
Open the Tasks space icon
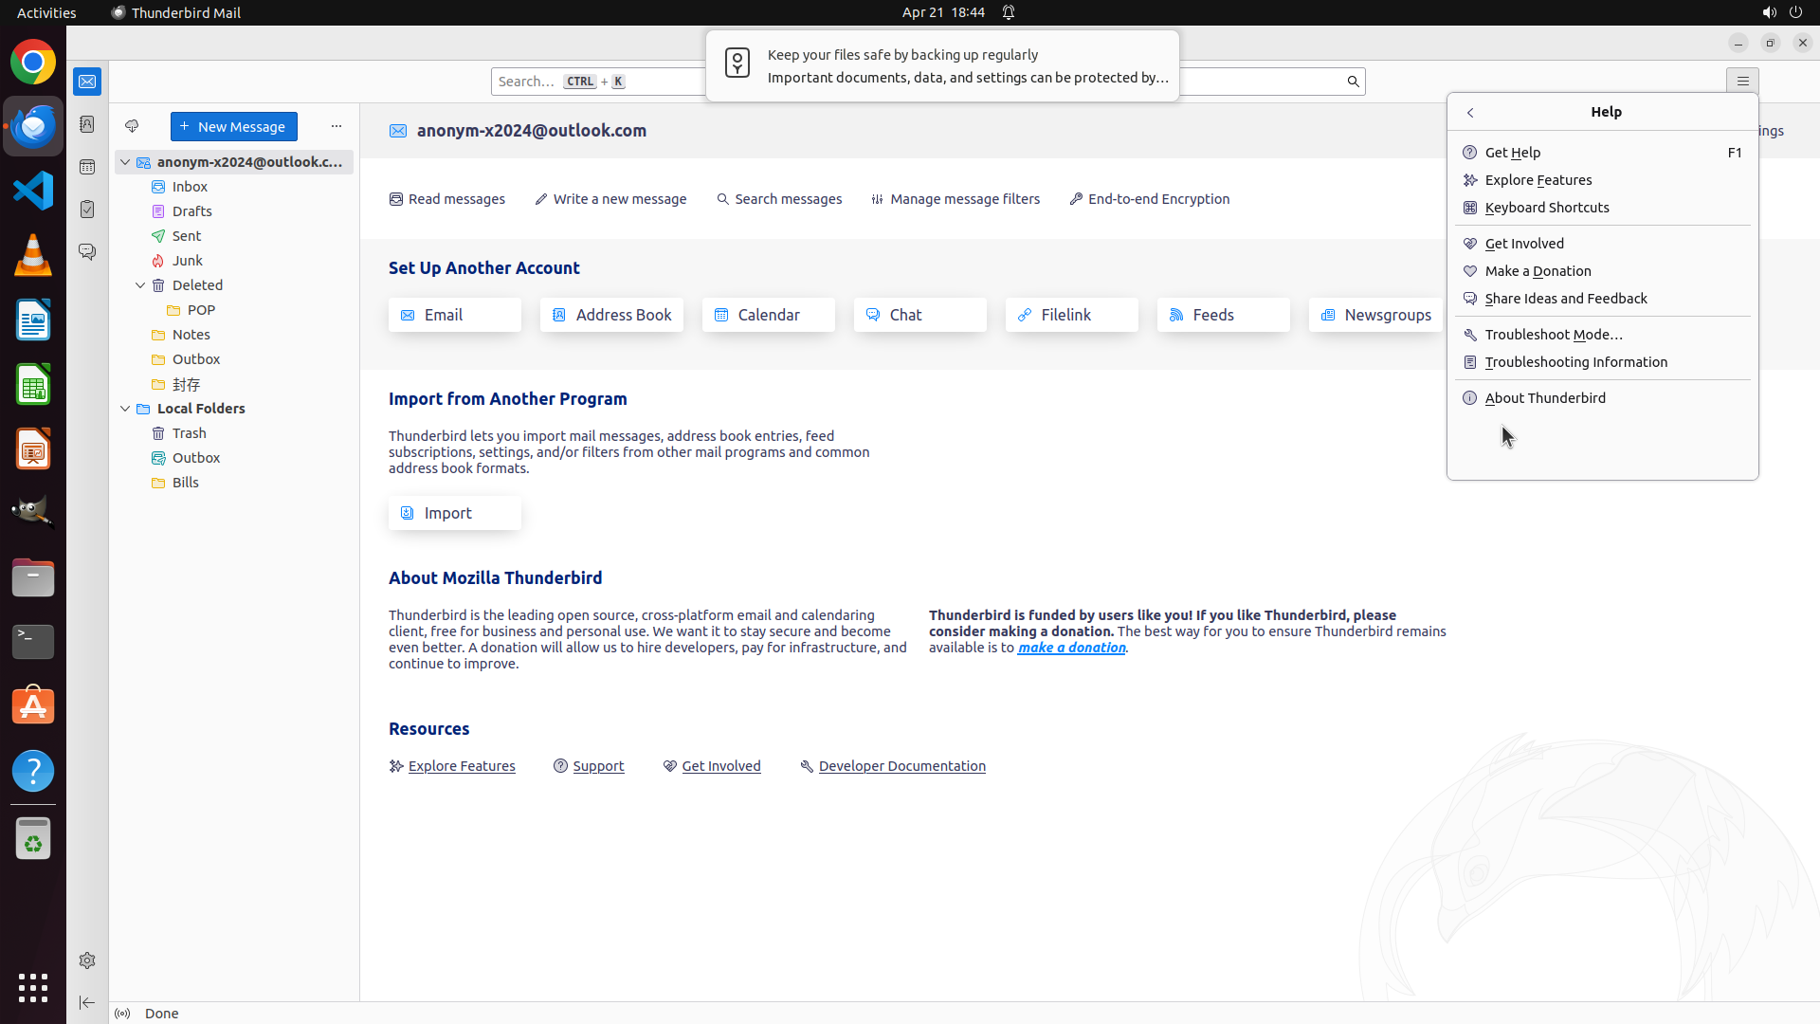click(87, 210)
